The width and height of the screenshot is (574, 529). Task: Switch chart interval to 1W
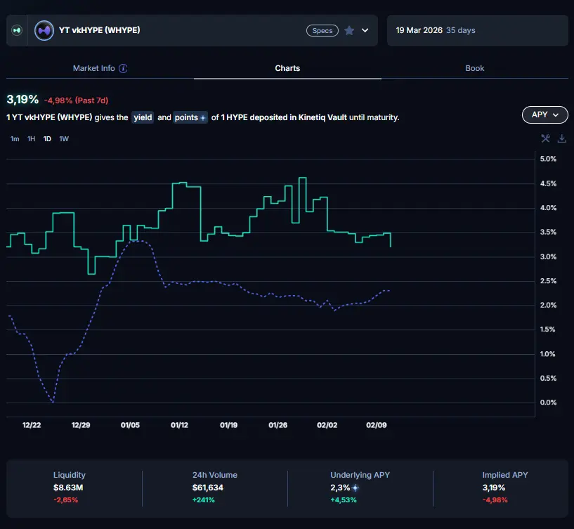(64, 139)
